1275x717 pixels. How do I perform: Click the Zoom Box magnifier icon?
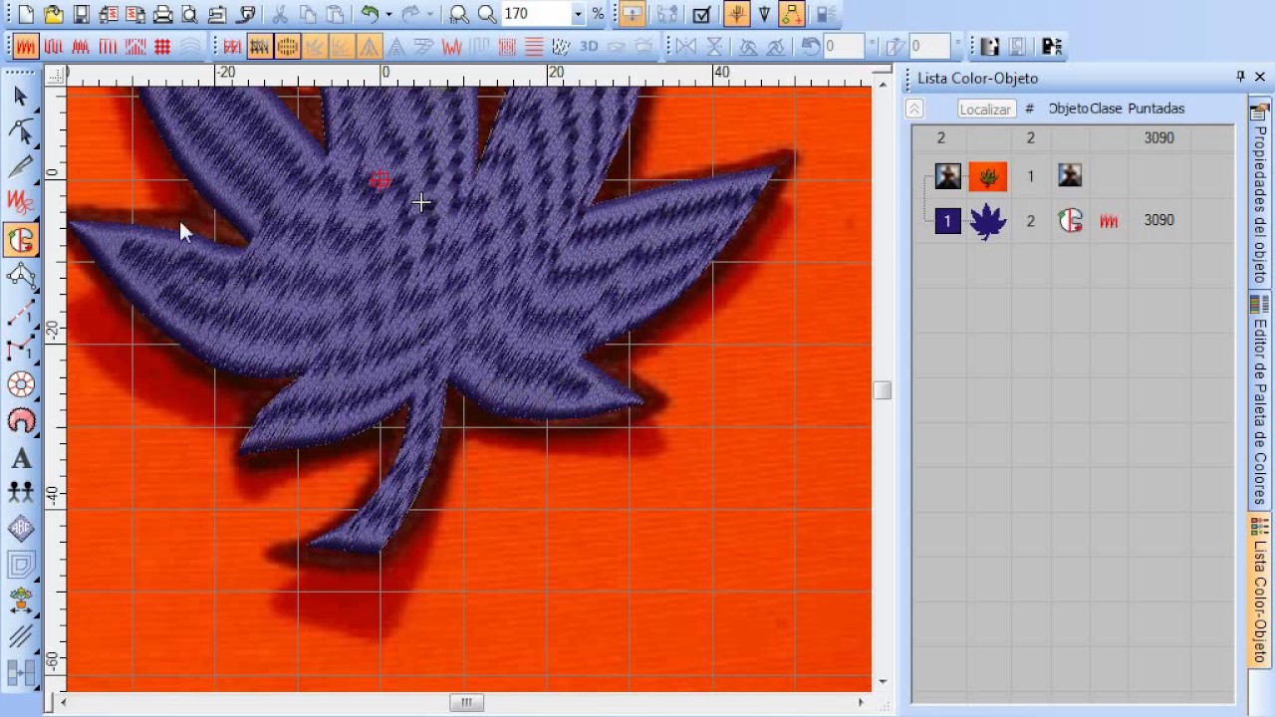coord(459,14)
